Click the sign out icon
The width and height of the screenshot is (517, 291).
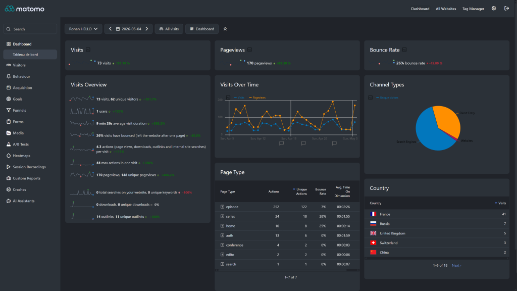[506, 9]
